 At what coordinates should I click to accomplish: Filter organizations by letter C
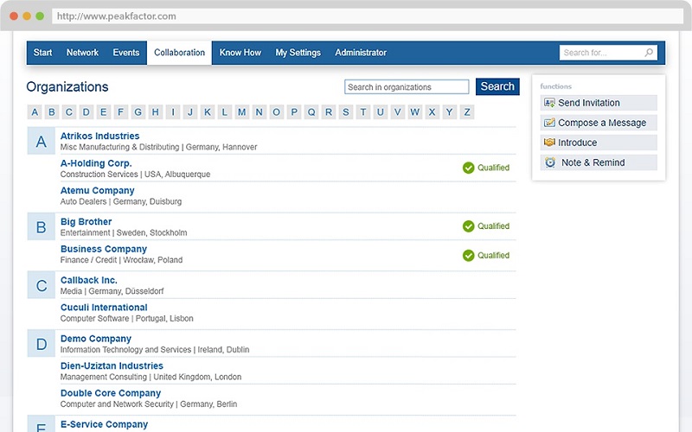coord(69,112)
